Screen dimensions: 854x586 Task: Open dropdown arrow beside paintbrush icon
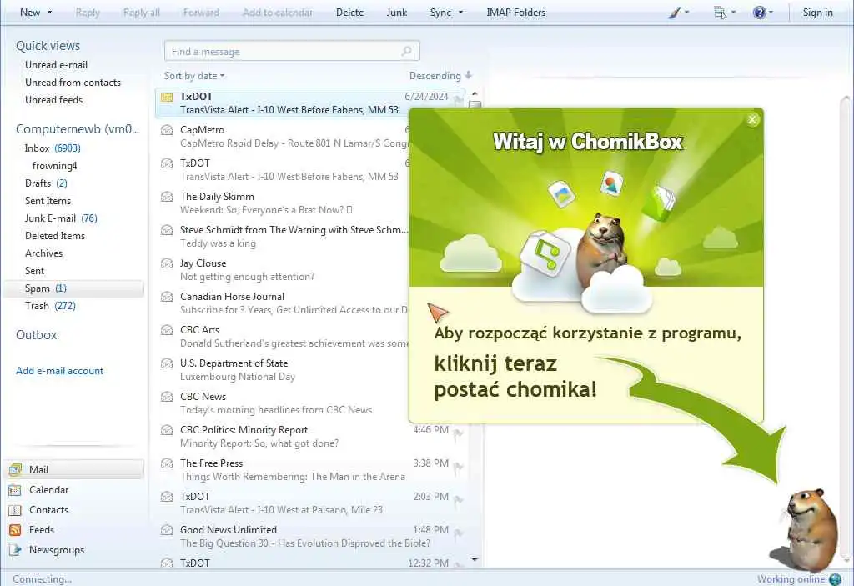(x=686, y=12)
